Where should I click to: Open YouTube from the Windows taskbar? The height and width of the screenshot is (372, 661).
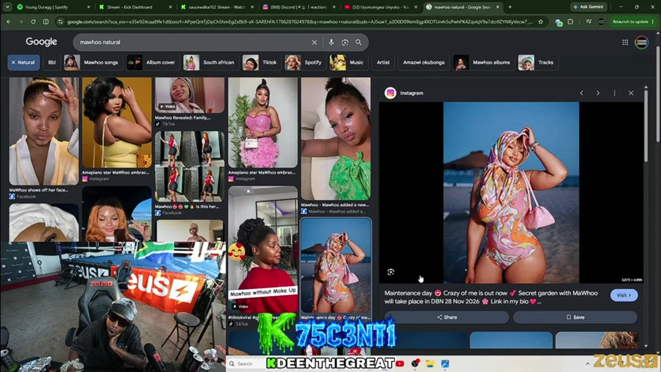[x=400, y=364]
